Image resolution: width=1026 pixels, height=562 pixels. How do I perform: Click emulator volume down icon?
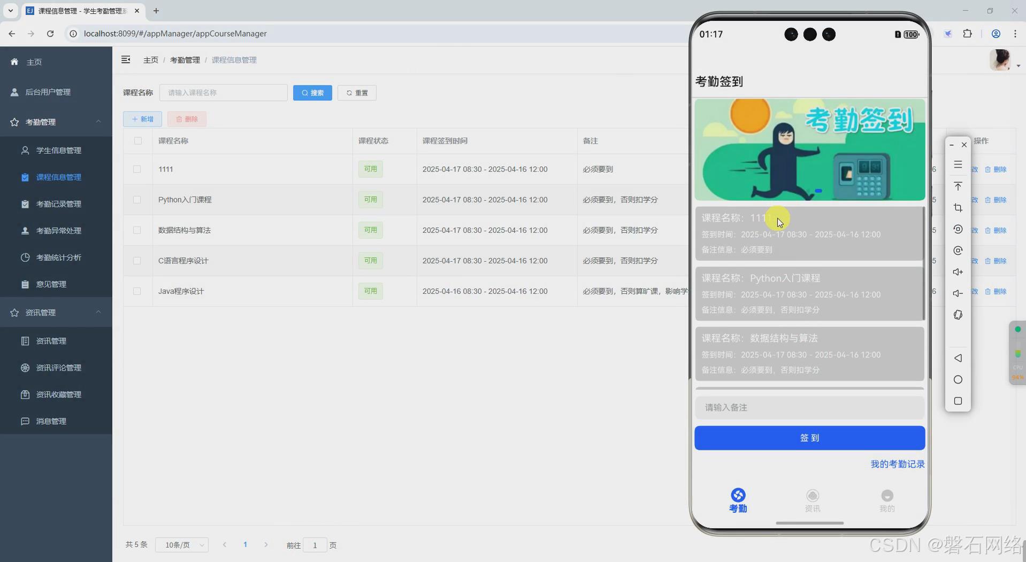point(958,293)
